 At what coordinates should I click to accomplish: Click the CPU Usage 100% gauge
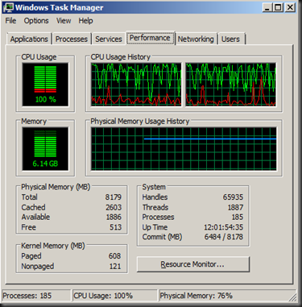45,85
